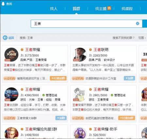Click verified badge beside 王者荣耀 4390/5000 group

coord(22,89)
